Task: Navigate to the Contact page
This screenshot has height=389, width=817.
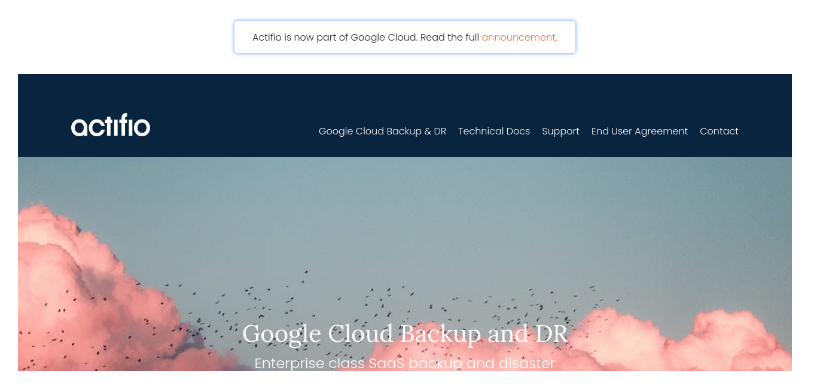Action: (x=719, y=131)
